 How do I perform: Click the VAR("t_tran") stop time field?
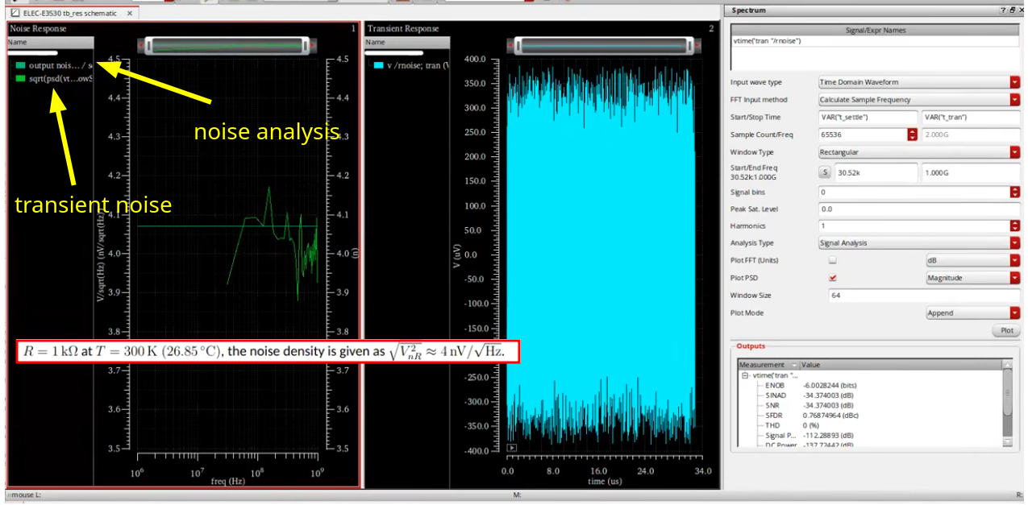(971, 117)
